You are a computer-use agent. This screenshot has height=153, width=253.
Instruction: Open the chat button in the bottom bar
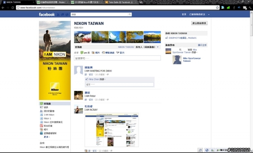pos(222,150)
